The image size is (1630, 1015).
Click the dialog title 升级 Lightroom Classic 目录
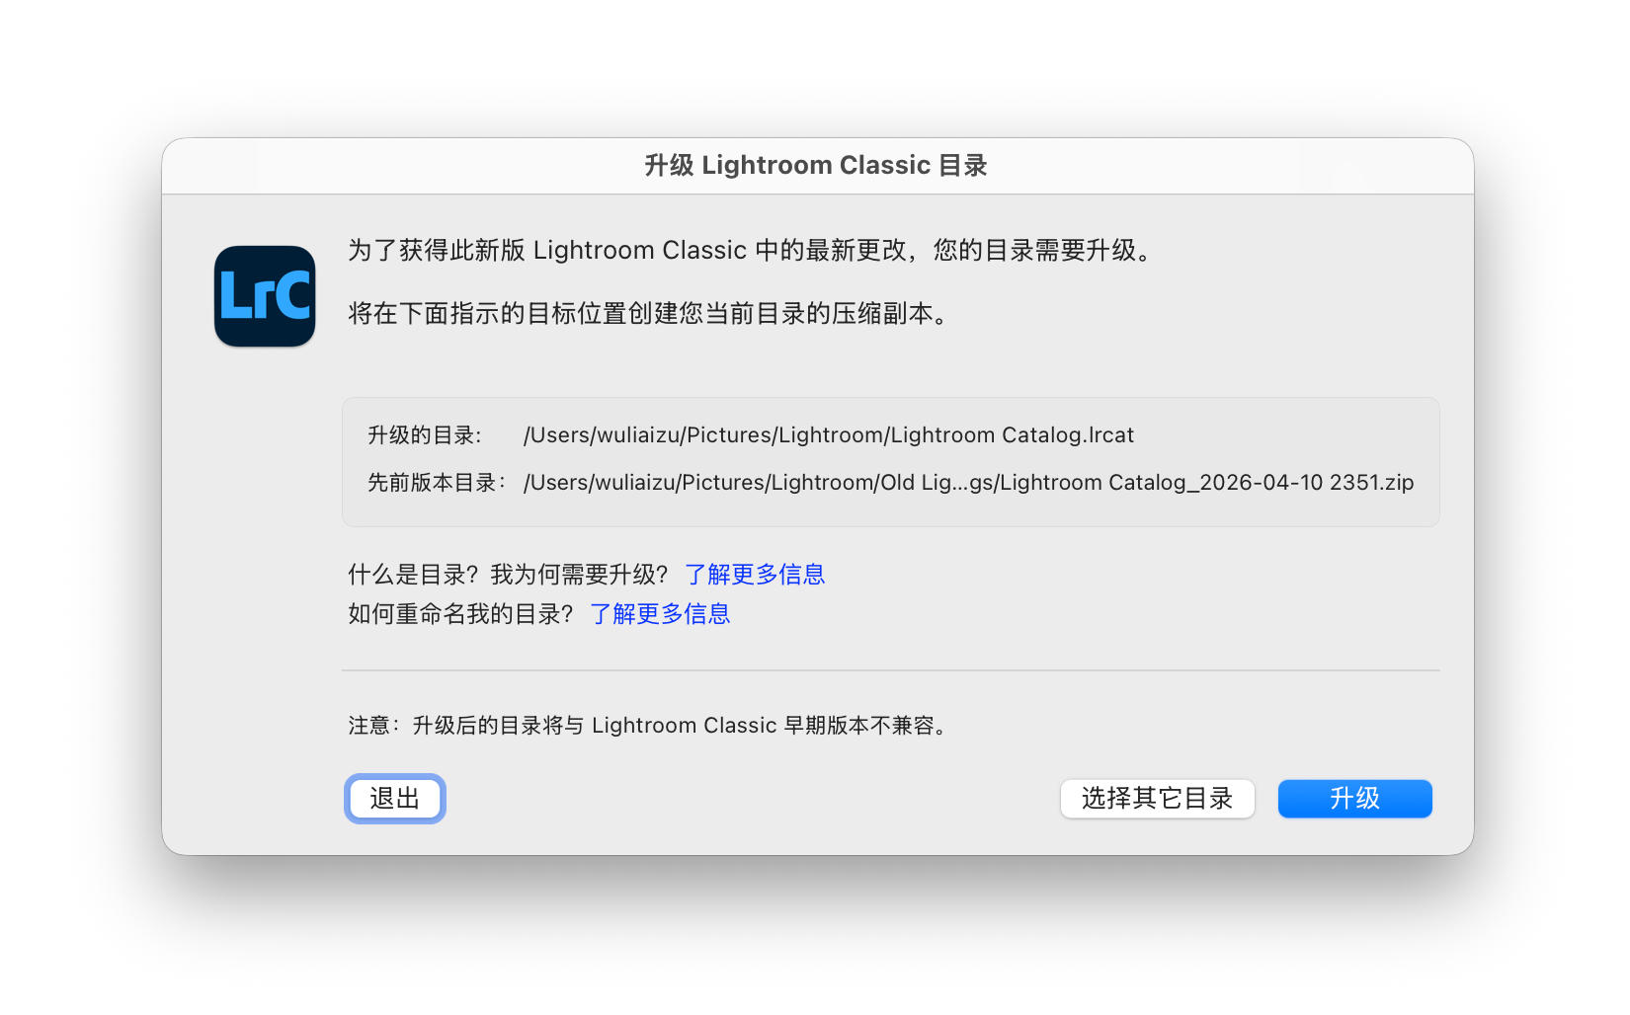[x=816, y=166]
